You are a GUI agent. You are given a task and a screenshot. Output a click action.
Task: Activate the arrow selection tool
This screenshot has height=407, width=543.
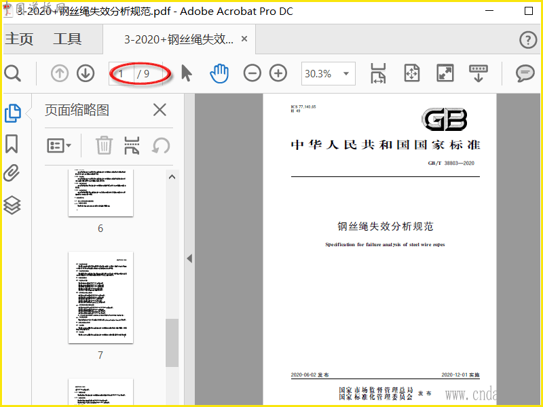pyautogui.click(x=186, y=73)
